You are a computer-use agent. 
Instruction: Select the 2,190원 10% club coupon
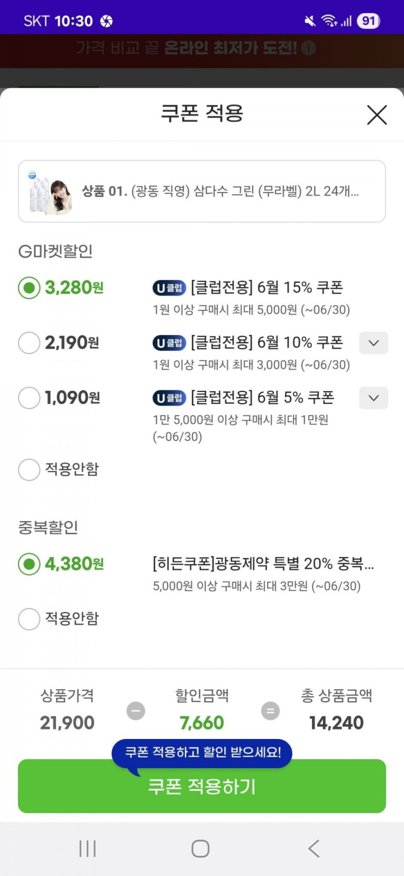(29, 343)
